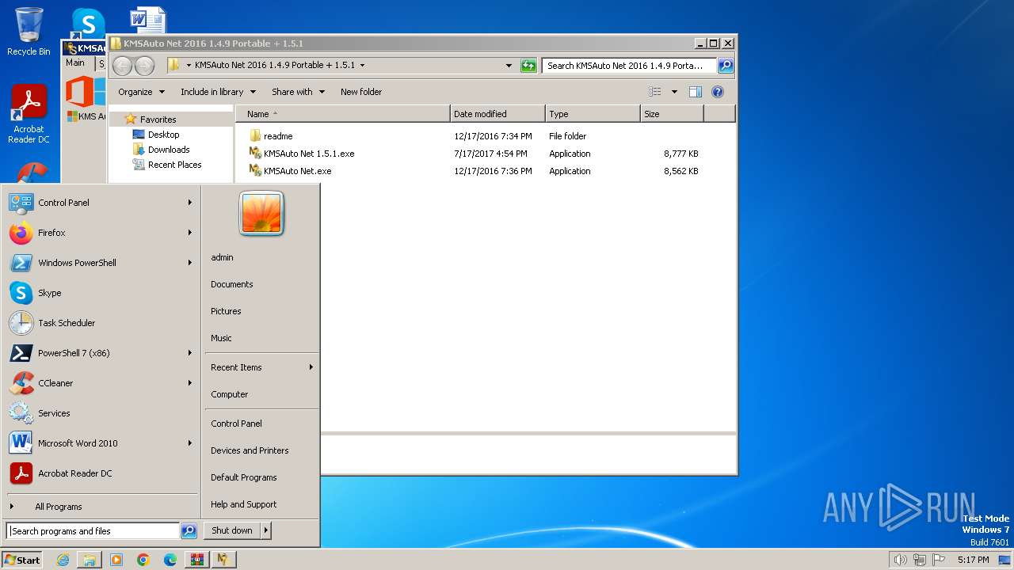Select KMSAuto Net 1.5.1.exe file

tap(309, 154)
